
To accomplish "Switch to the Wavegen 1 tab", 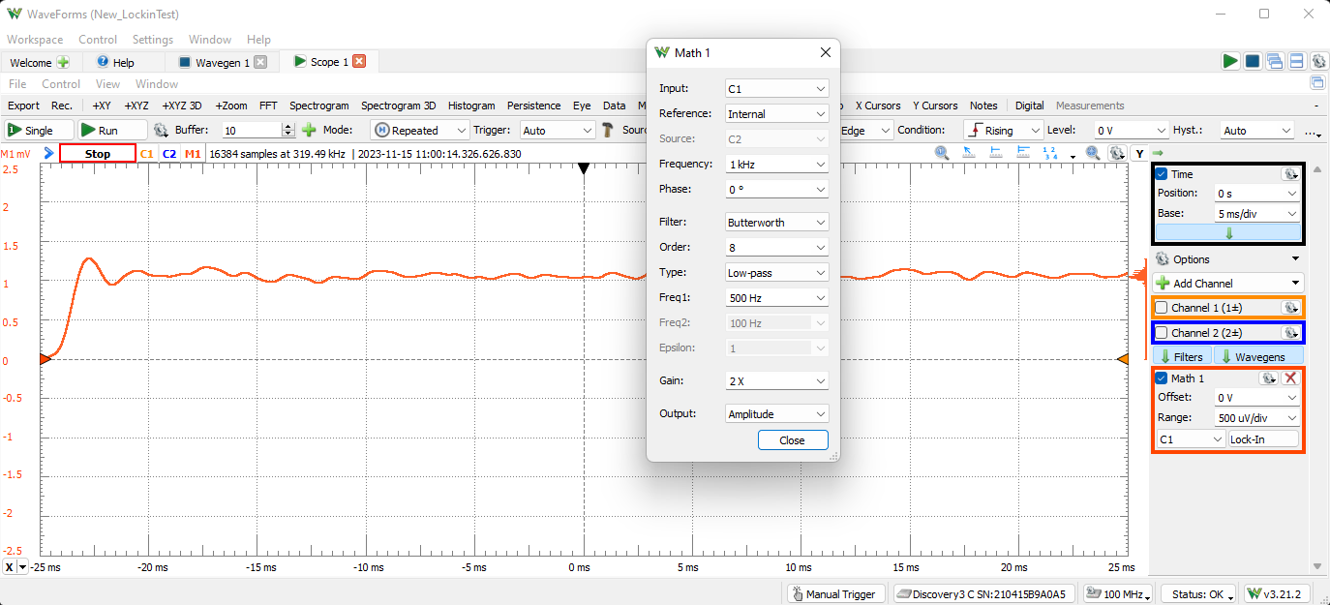I will pyautogui.click(x=222, y=61).
